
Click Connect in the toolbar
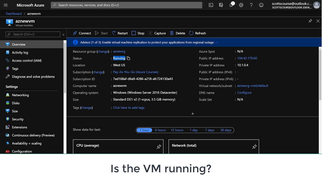pos(82,33)
